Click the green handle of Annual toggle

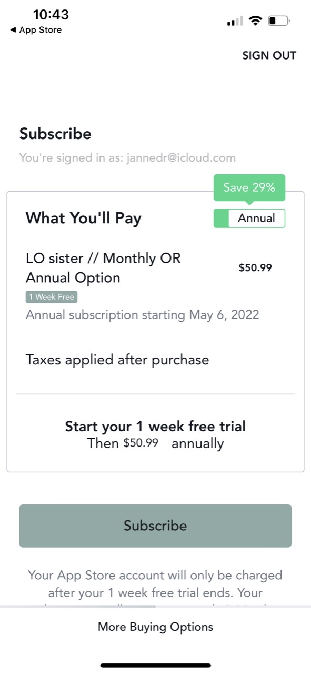221,218
